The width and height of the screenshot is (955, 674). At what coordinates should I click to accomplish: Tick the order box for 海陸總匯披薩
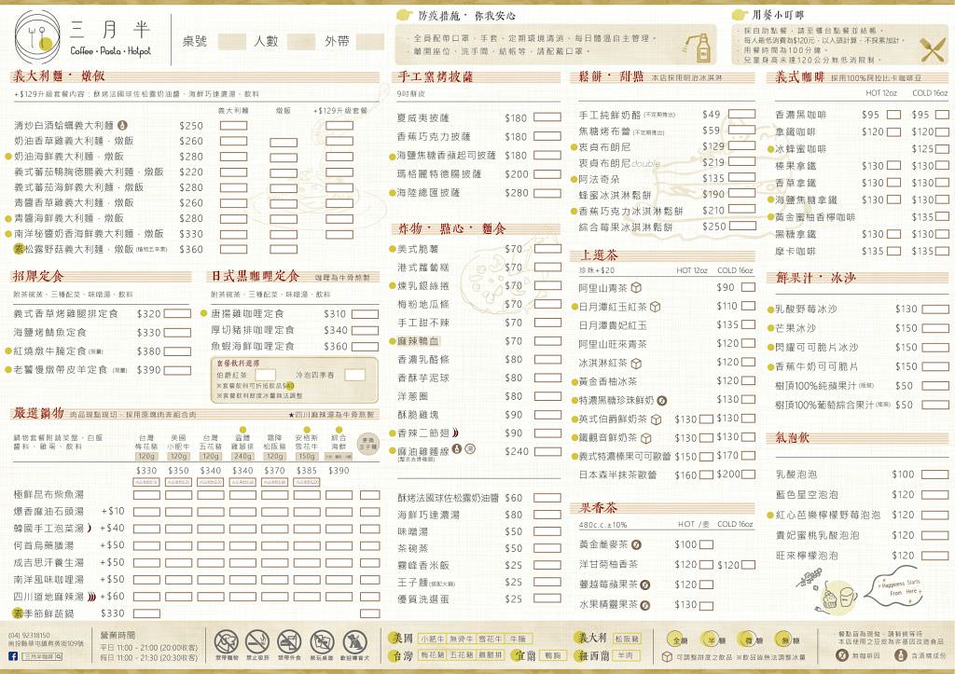pyautogui.click(x=547, y=192)
